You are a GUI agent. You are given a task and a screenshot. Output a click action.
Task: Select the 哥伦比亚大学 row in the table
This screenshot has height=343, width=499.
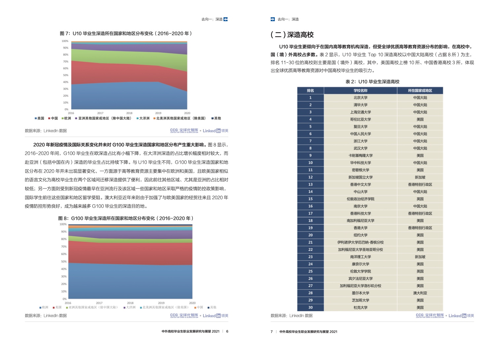pos(360,120)
